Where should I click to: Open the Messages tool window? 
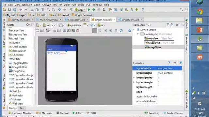[44, 113]
